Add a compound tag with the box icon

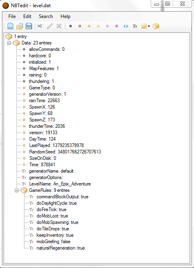coord(156,26)
